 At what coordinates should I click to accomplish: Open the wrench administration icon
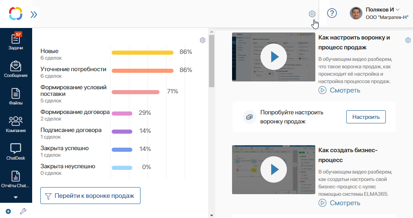click(x=23, y=211)
